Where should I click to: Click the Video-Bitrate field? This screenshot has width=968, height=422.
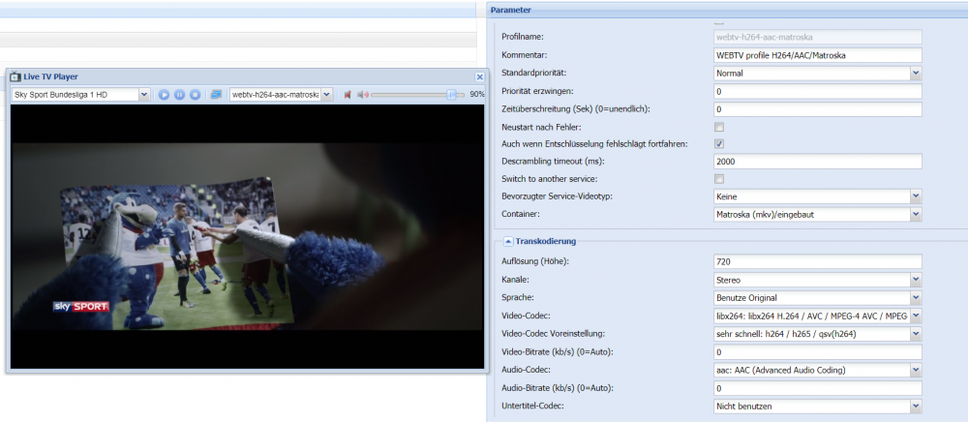pos(817,351)
